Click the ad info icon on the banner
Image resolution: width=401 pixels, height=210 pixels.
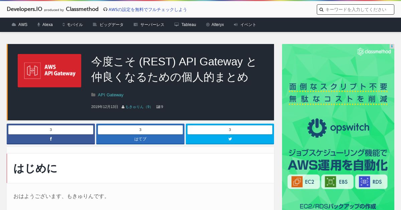(392, 46)
